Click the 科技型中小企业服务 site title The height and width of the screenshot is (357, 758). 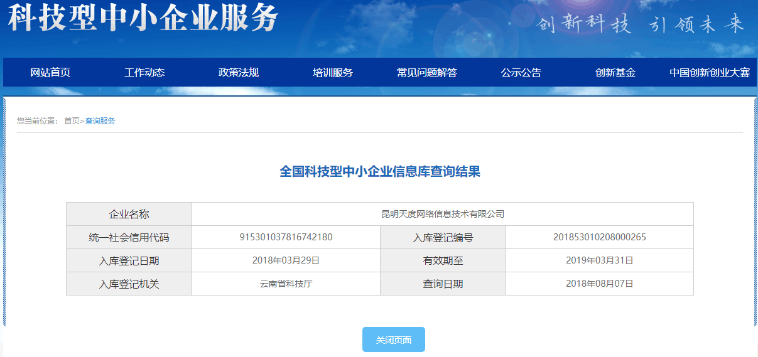point(143,18)
